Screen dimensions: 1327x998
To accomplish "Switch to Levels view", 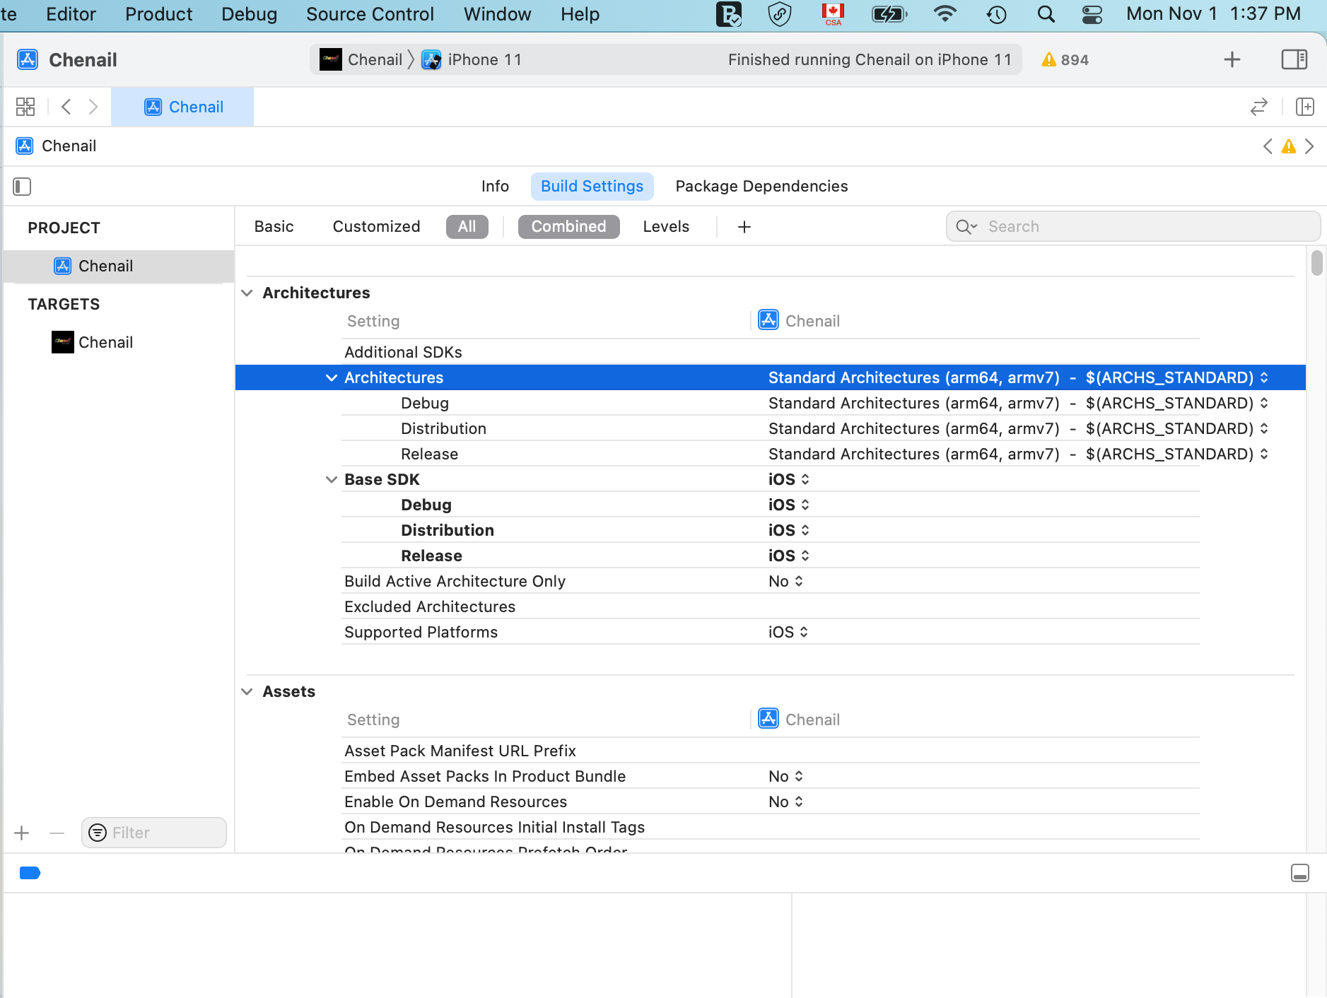I will [666, 227].
